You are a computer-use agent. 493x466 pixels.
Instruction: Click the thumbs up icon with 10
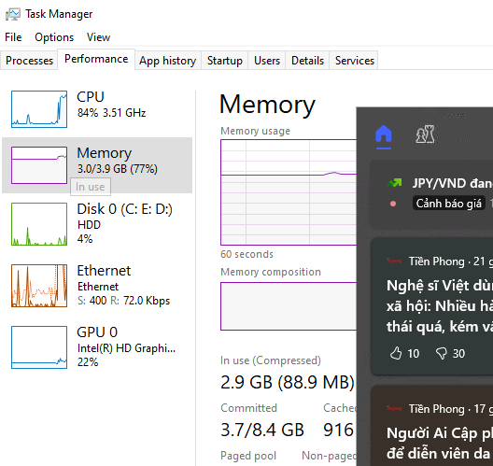(396, 353)
